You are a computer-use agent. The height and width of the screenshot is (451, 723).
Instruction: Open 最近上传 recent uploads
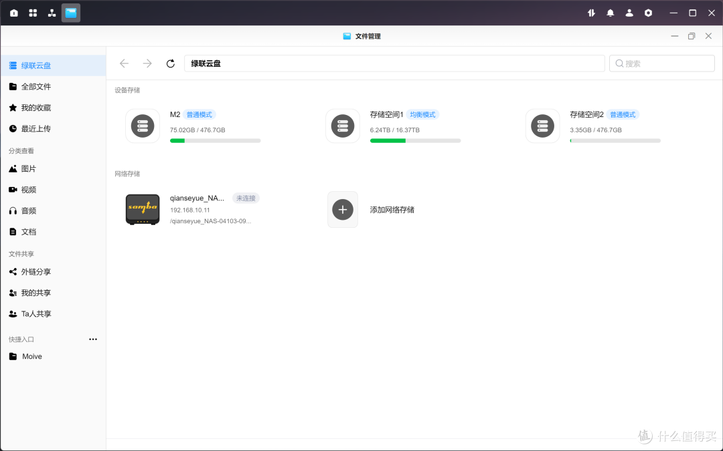53,128
